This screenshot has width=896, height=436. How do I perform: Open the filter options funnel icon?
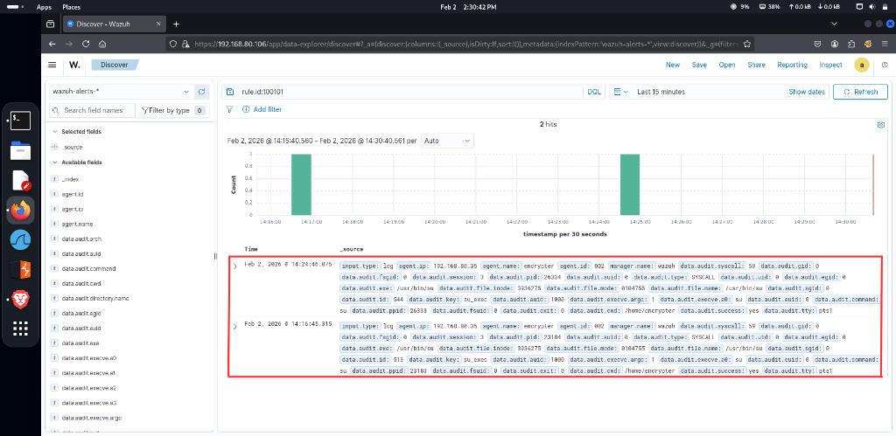pyautogui.click(x=230, y=109)
